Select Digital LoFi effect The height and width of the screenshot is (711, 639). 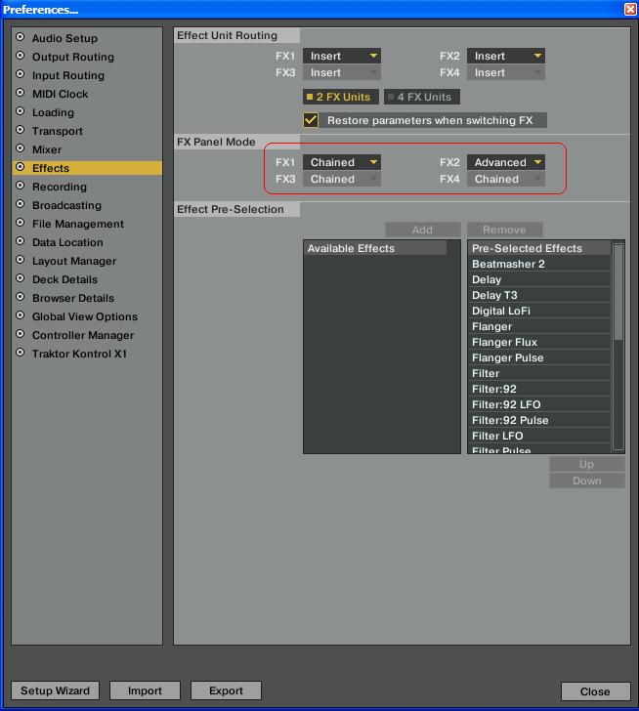pos(538,311)
